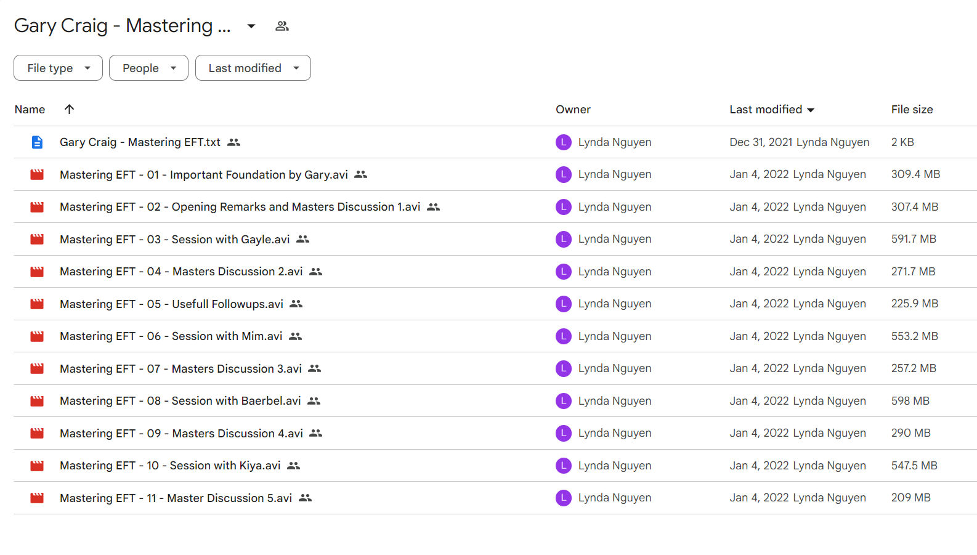The image size is (977, 555).
Task: Open Mastering EFT - 02 - Opening Remarks file
Action: [240, 207]
